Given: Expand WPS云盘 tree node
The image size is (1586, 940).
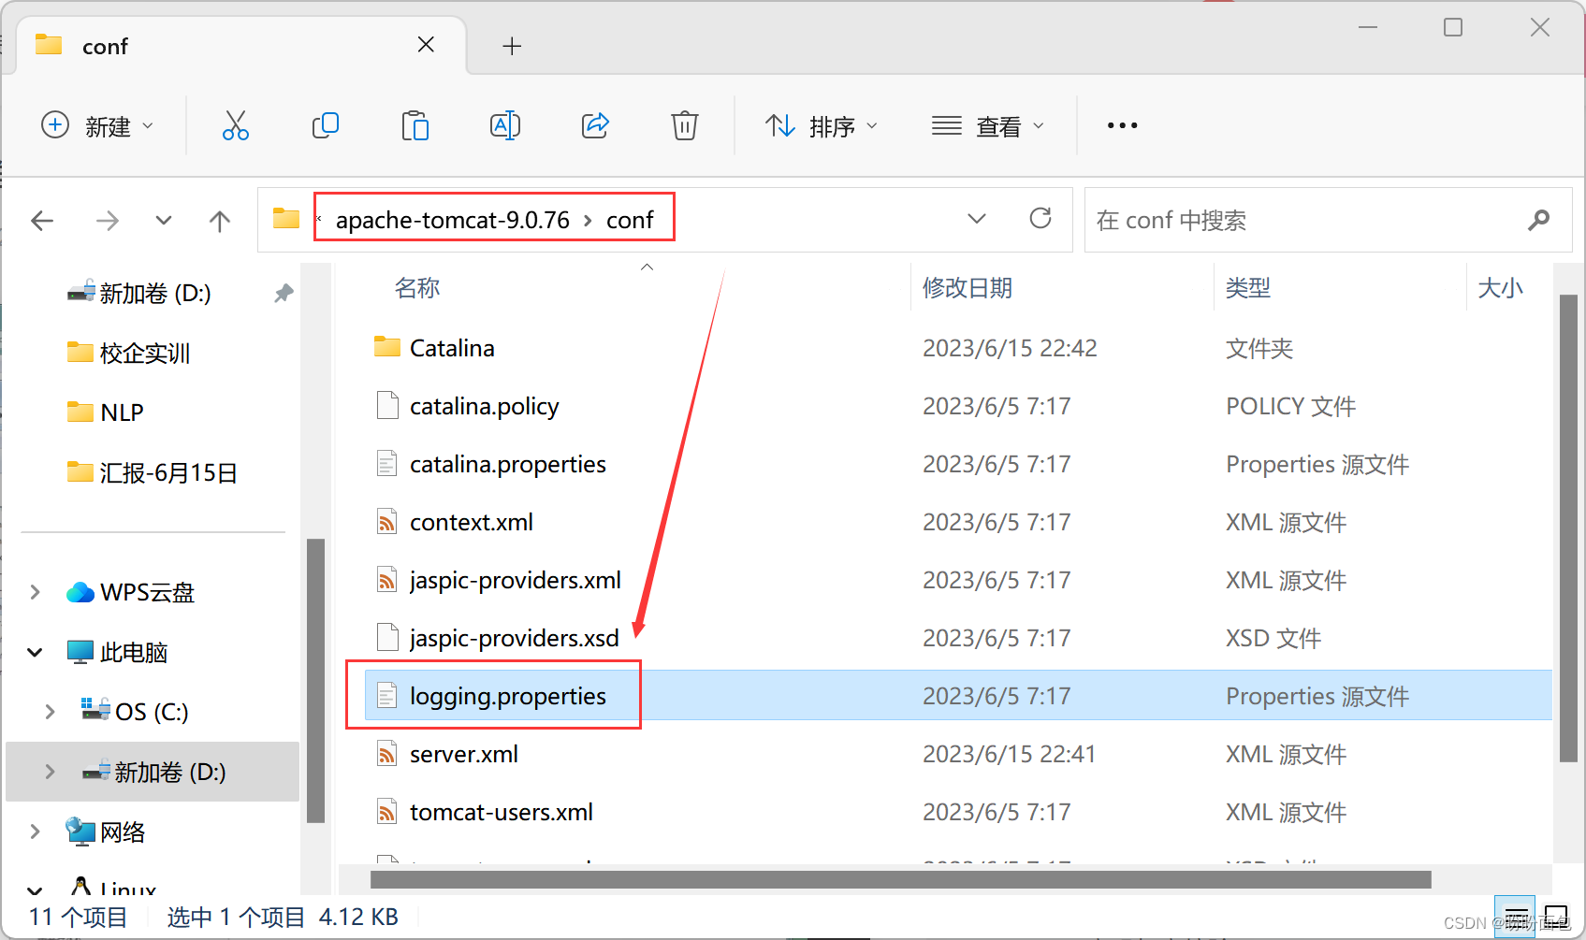Looking at the screenshot, I should (36, 592).
